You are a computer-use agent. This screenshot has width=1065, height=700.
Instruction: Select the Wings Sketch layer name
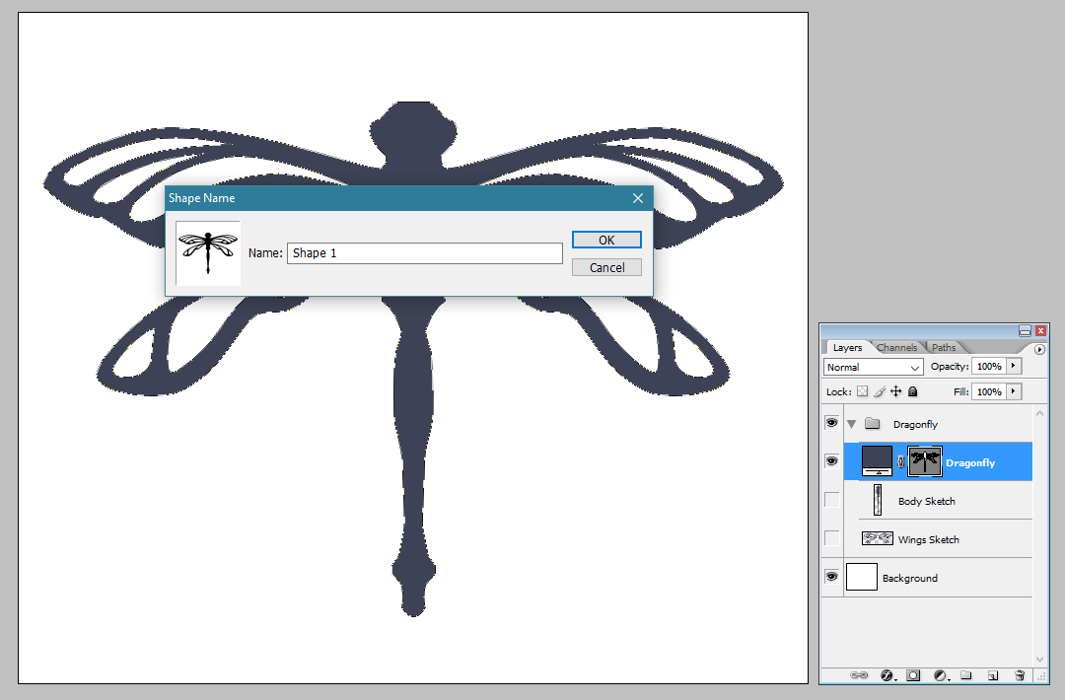pyautogui.click(x=929, y=539)
